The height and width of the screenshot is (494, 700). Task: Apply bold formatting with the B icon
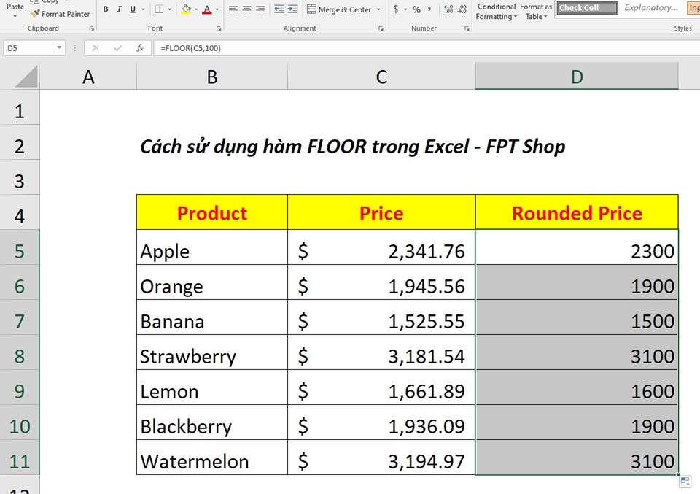click(x=106, y=7)
